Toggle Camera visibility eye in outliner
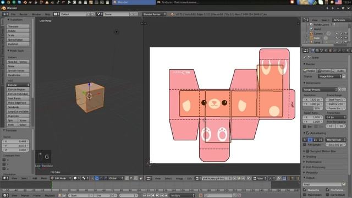Image resolution: width=352 pixels, height=198 pixels. pyautogui.click(x=337, y=34)
